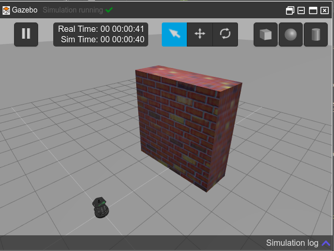The height and width of the screenshot is (251, 334).
Task: Expand the Simulation log panel
Action: [x=326, y=243]
